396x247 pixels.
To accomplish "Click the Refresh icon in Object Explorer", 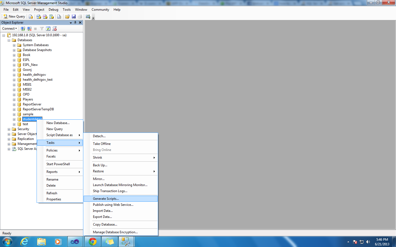I will point(48,29).
